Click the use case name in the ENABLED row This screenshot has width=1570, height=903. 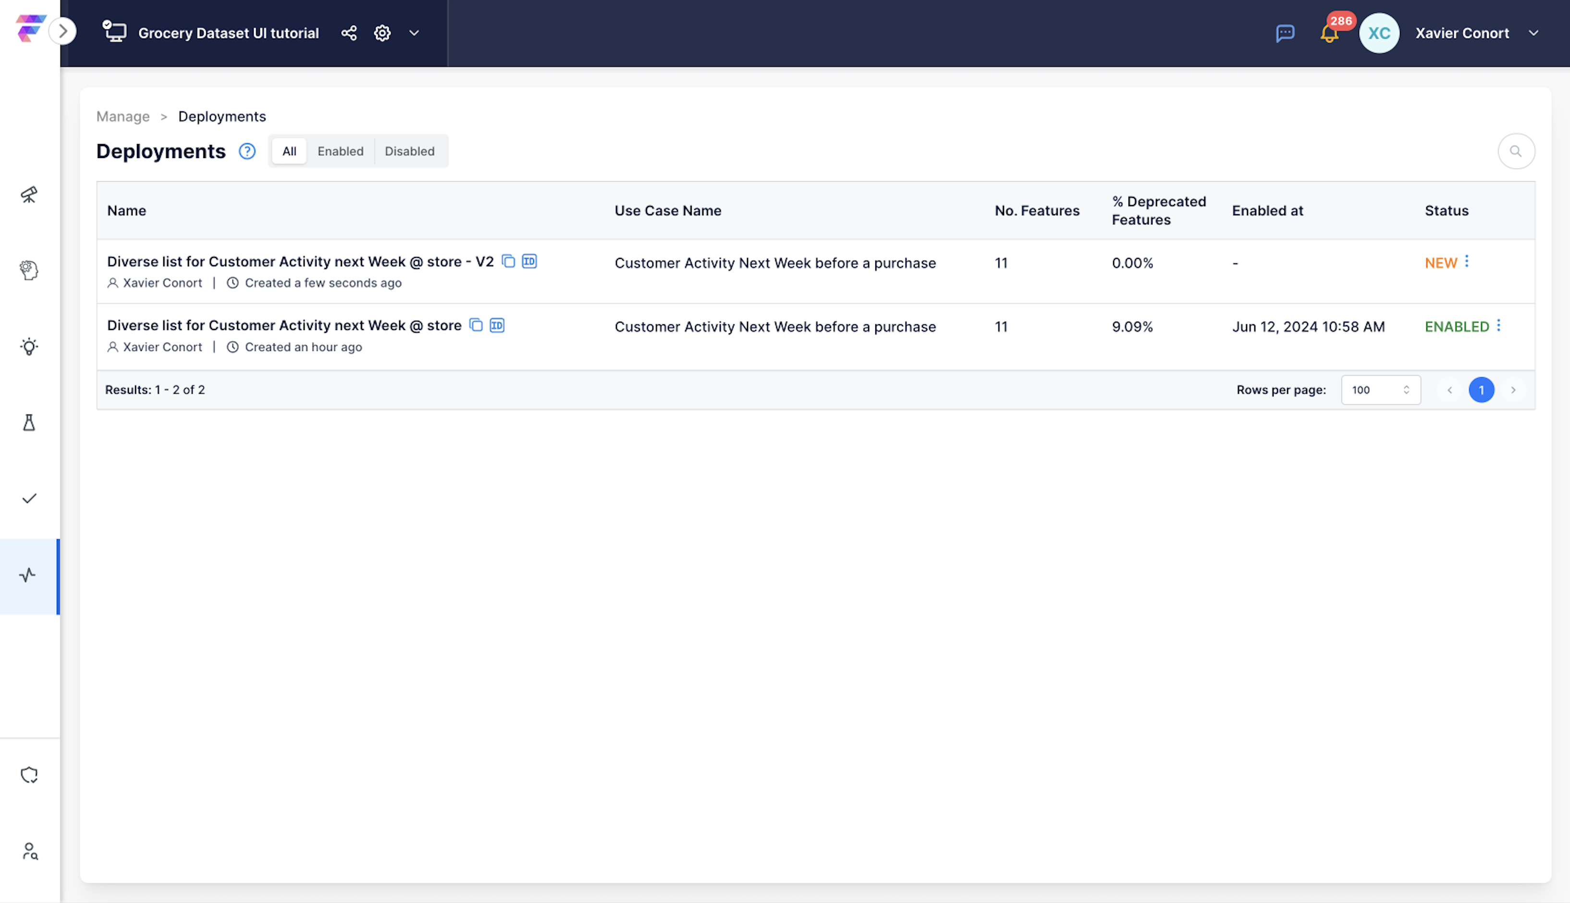775,327
